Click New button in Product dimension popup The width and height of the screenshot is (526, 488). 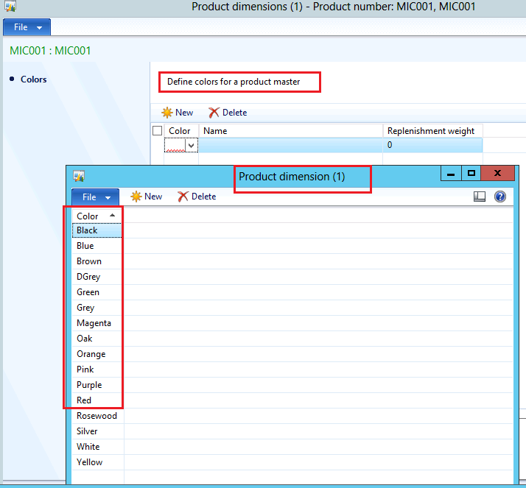click(147, 197)
